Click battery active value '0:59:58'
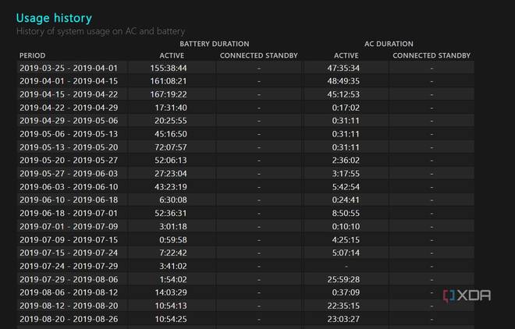 [173, 240]
